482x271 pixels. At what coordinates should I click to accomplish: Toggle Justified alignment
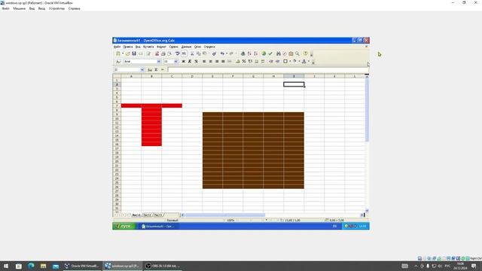(x=223, y=62)
